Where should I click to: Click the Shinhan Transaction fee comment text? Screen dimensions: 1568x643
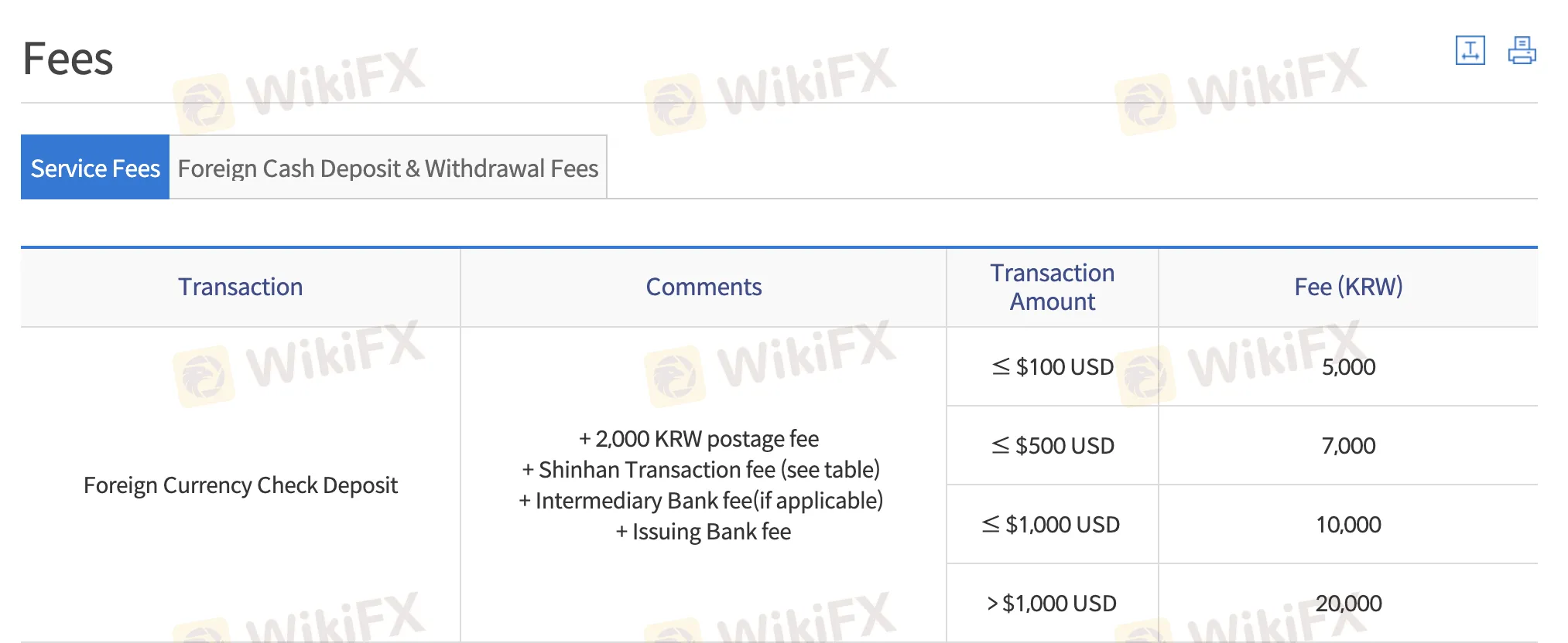point(701,469)
